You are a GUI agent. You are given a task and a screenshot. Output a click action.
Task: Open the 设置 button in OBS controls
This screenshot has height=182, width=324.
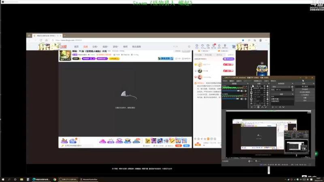click(305, 98)
